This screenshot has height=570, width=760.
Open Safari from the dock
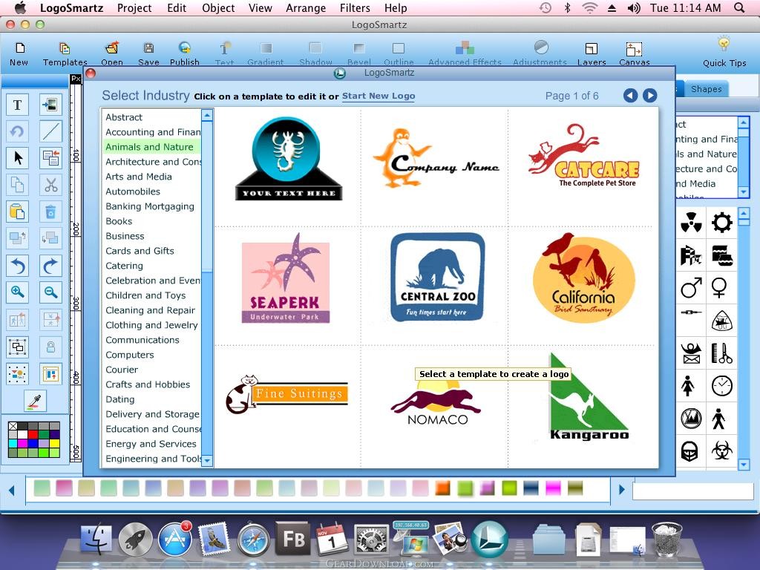click(x=254, y=540)
